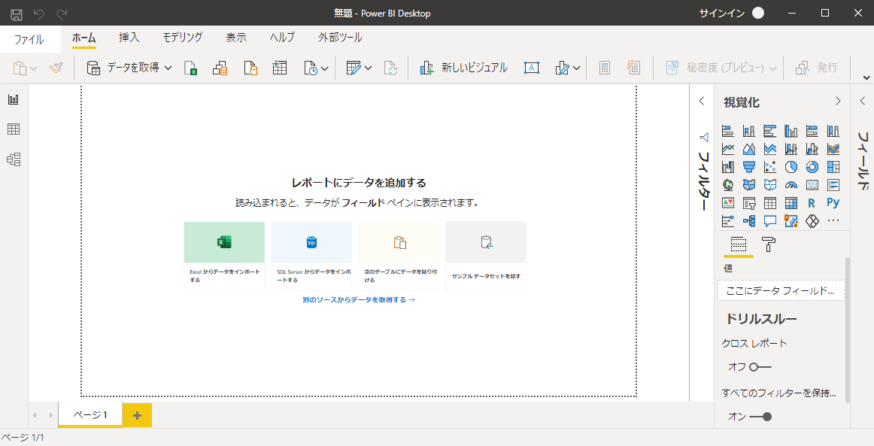Choose the area chart visual
The width and height of the screenshot is (874, 446).
[749, 149]
